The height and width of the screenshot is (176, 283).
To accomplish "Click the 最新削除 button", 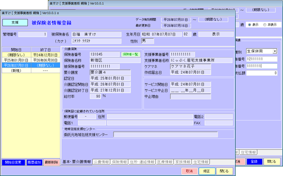I will click(51, 163).
